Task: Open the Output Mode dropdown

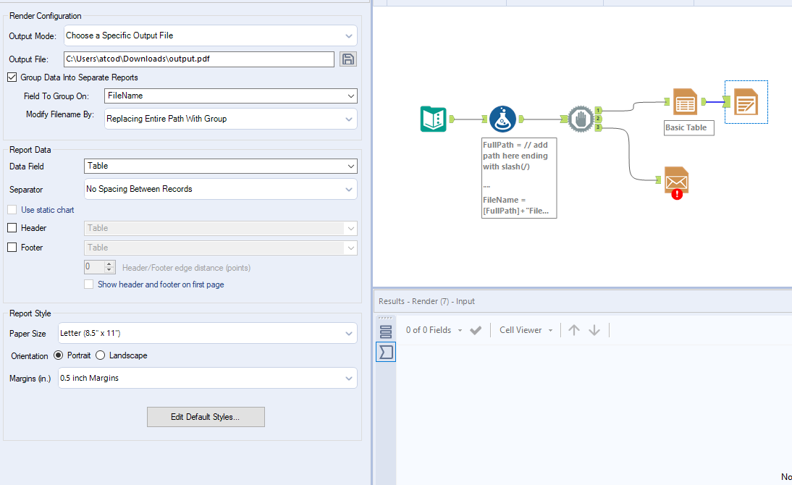Action: 210,35
